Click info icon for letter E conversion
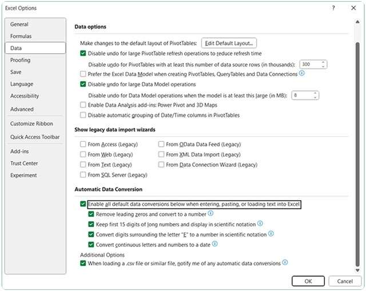The width and height of the screenshot is (366, 291). click(x=271, y=234)
